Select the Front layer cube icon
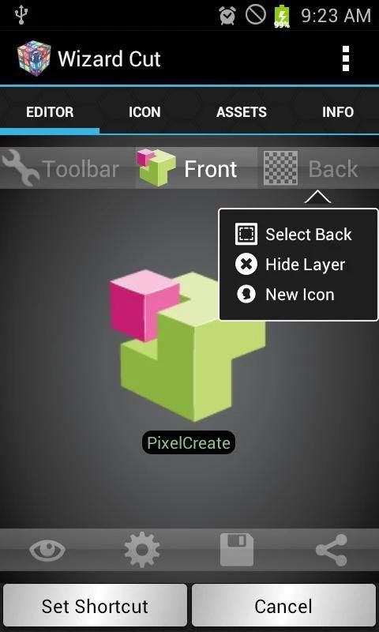This screenshot has width=379, height=632. [156, 167]
